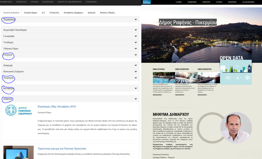Open ΗΛ.ΔΙΑΚΥΒΕΡΝΗΣΗ in the right page menu
This screenshot has width=262, height=159.
click(x=248, y=2)
